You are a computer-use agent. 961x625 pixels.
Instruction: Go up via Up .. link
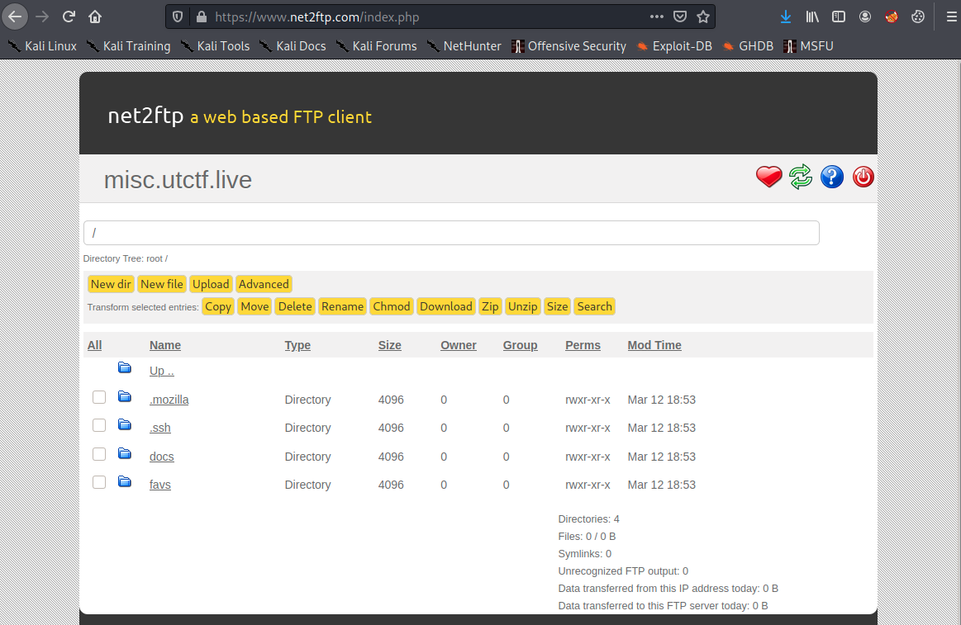(162, 371)
